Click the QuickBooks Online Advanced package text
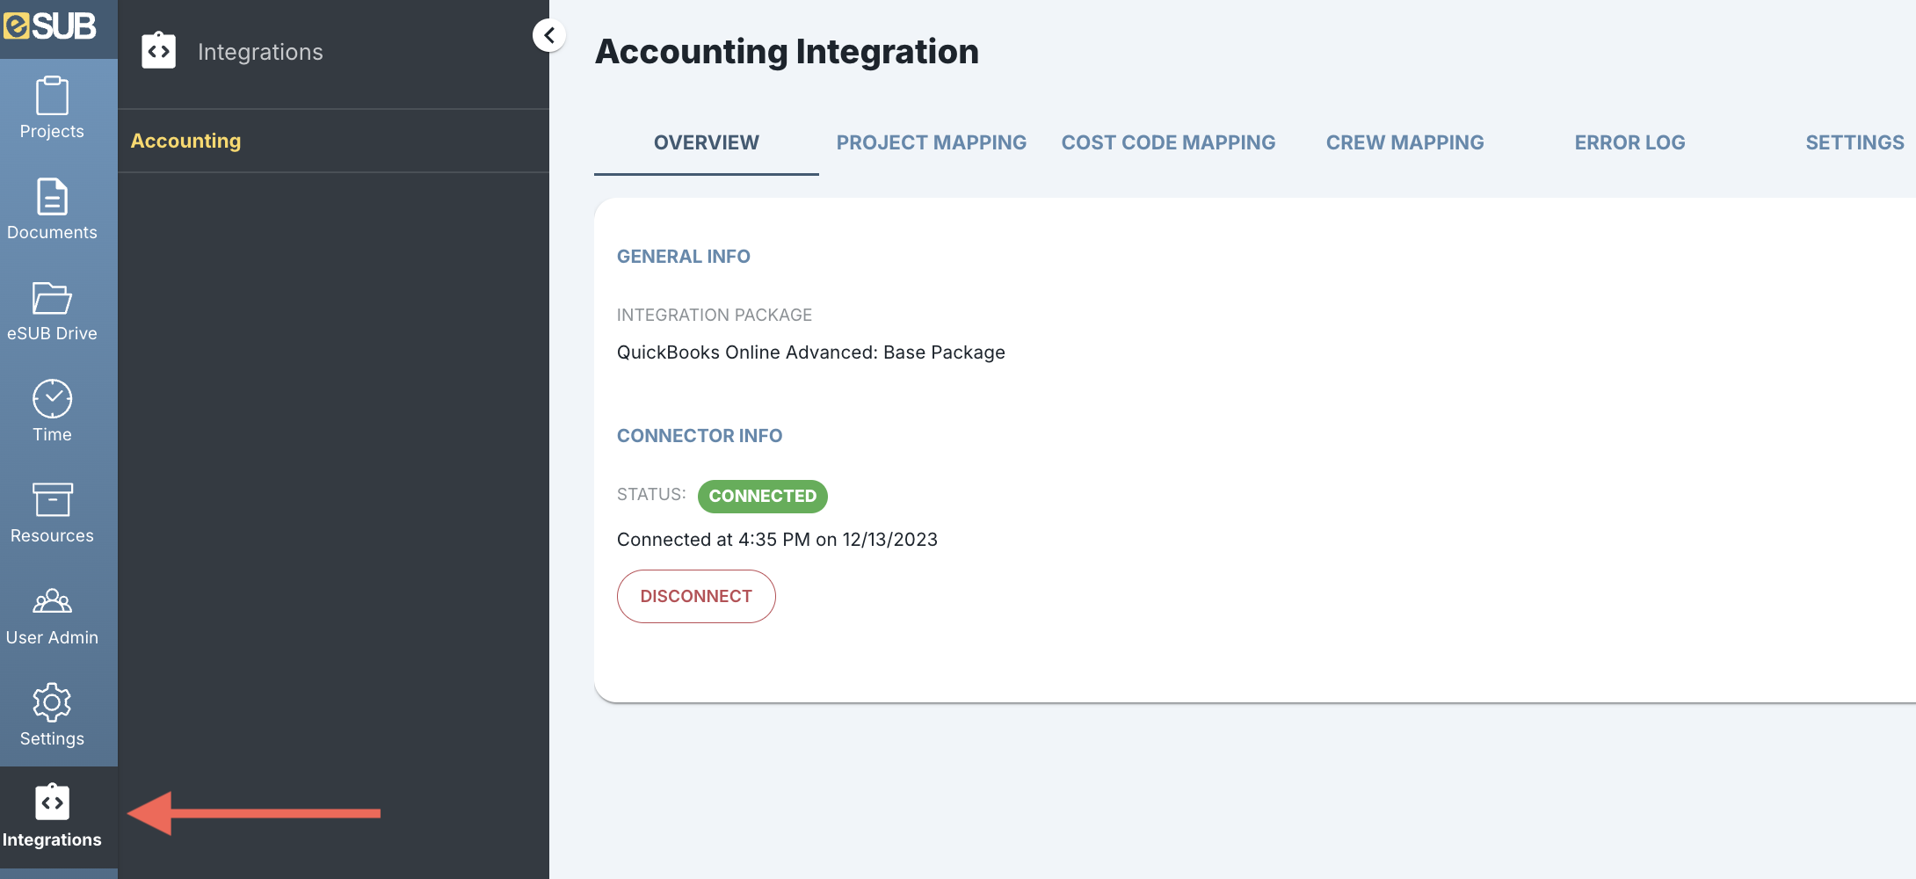This screenshot has width=1916, height=879. pyautogui.click(x=810, y=352)
